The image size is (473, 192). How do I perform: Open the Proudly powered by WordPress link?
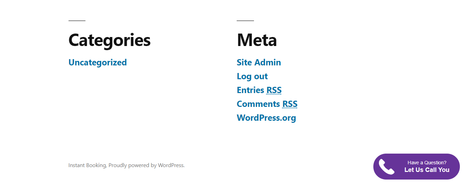[146, 165]
